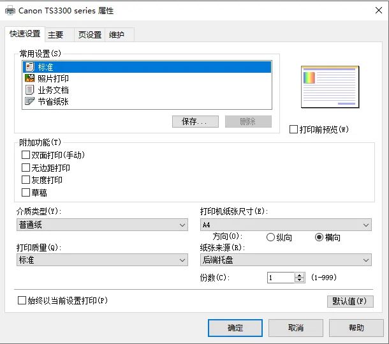This screenshot has height=344, width=389.
Task: Switch to the 快速设置 tab
Action: click(25, 34)
